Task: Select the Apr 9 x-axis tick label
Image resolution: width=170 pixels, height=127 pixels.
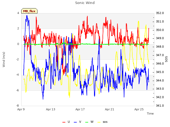Action: 21,109
